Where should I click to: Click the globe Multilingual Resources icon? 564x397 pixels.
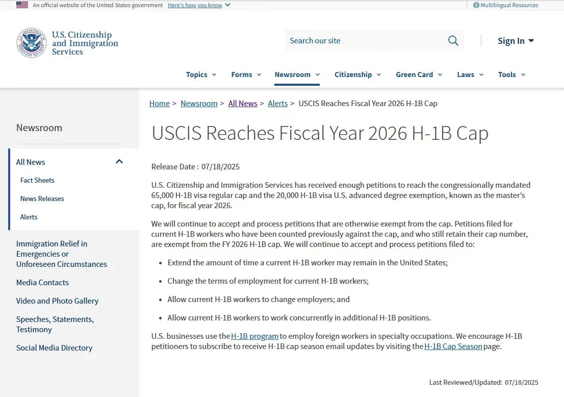pos(476,5)
